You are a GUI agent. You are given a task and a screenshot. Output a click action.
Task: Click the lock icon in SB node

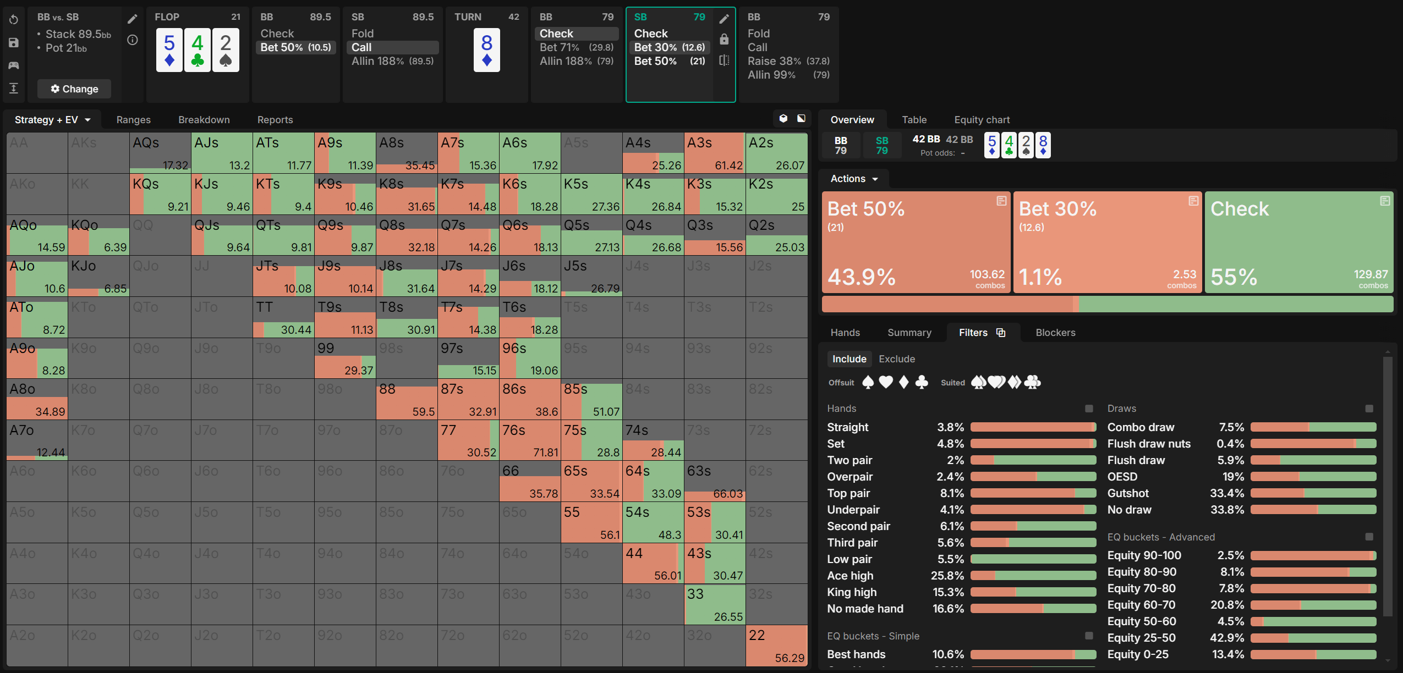click(724, 40)
